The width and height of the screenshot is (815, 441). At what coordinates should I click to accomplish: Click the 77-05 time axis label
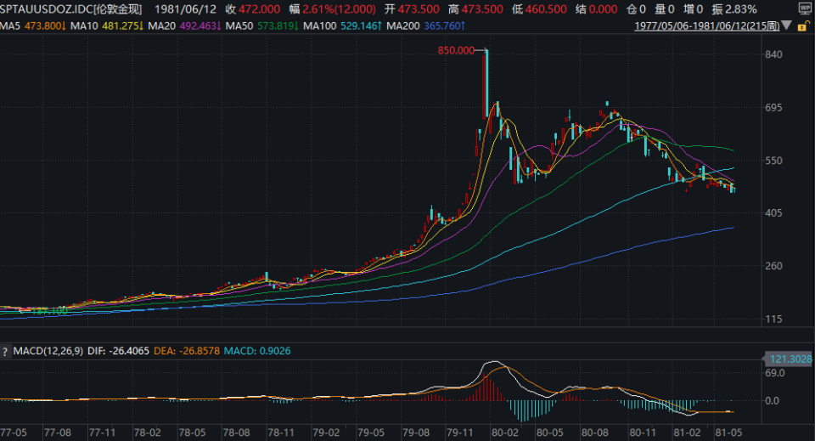(x=14, y=433)
